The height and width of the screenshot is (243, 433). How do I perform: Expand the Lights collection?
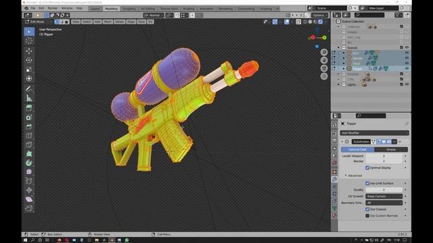tap(338, 84)
